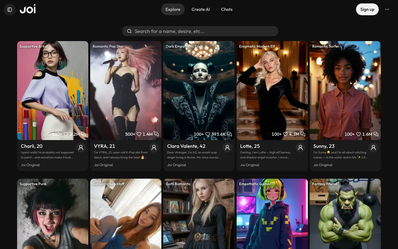Click heart icon on Sunny's card
Viewport: 398px width, 249px height.
coord(359,134)
